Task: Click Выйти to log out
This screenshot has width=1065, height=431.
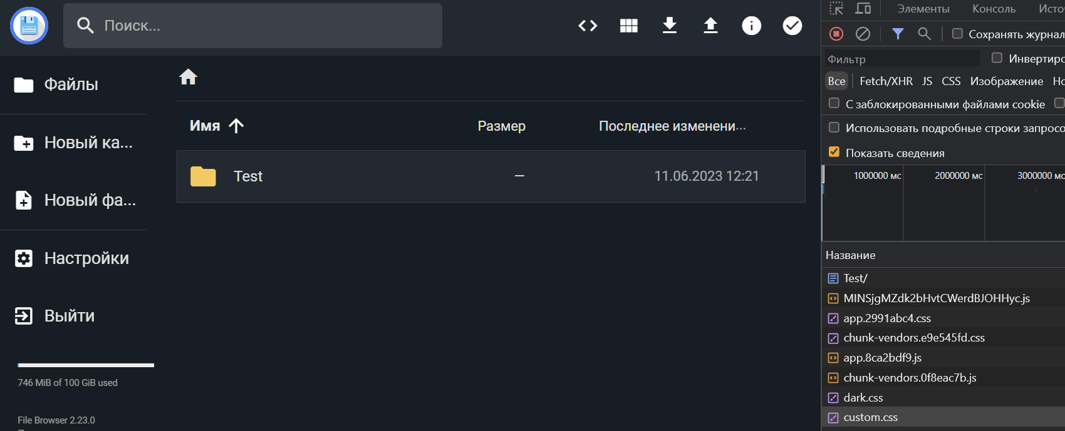Action: click(68, 316)
